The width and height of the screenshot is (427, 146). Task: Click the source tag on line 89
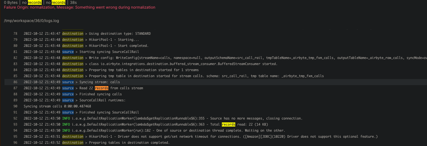(68, 100)
